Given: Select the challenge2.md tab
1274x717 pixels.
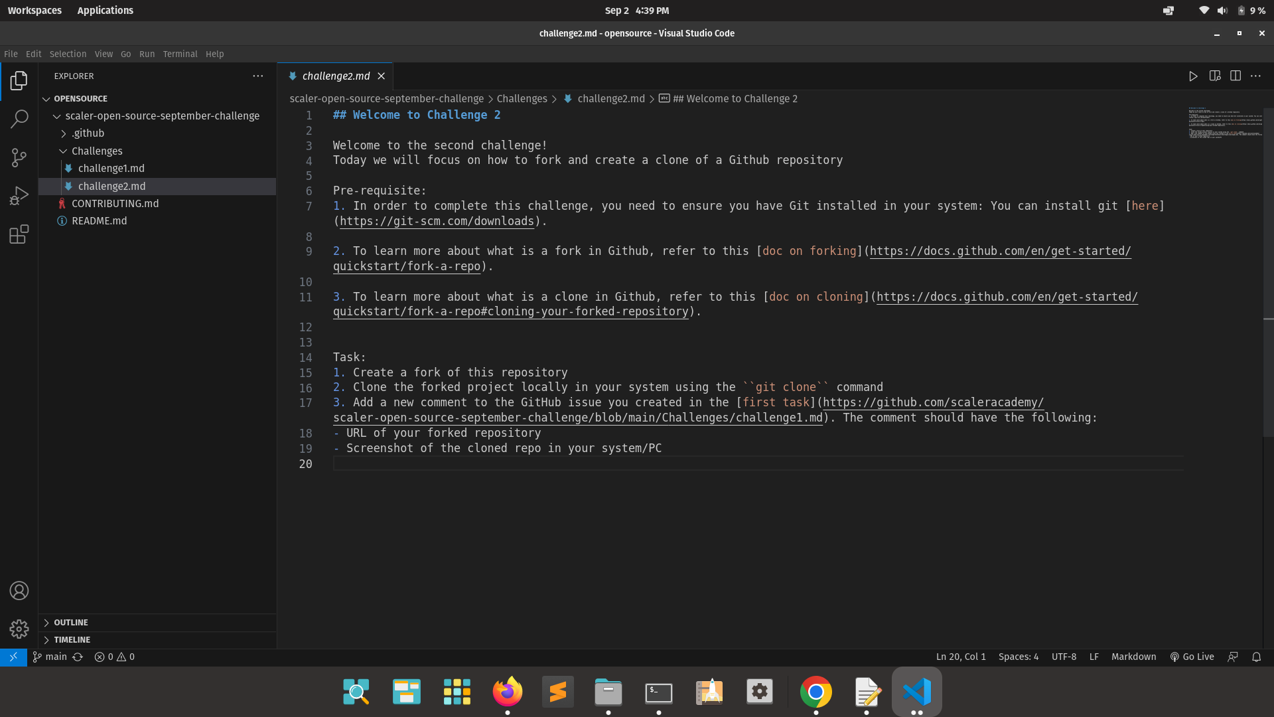Looking at the screenshot, I should [336, 76].
